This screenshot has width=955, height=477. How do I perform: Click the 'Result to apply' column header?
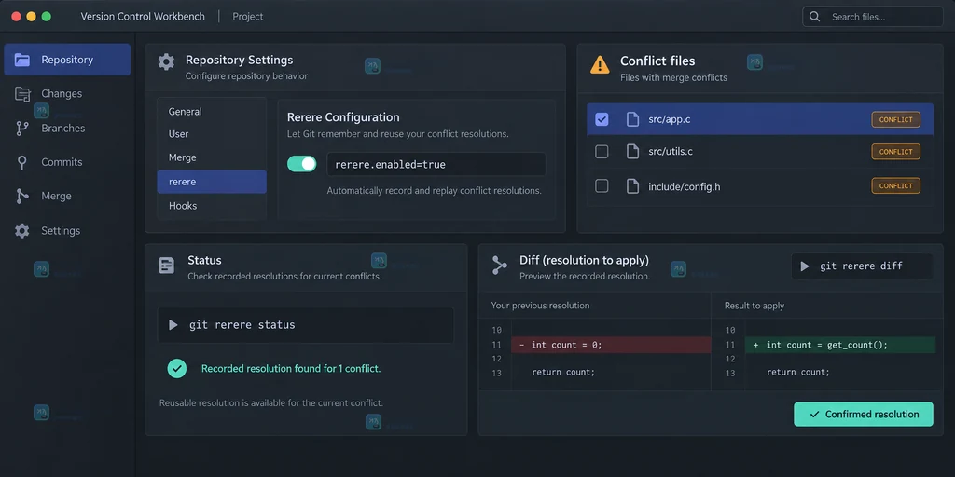pyautogui.click(x=754, y=306)
